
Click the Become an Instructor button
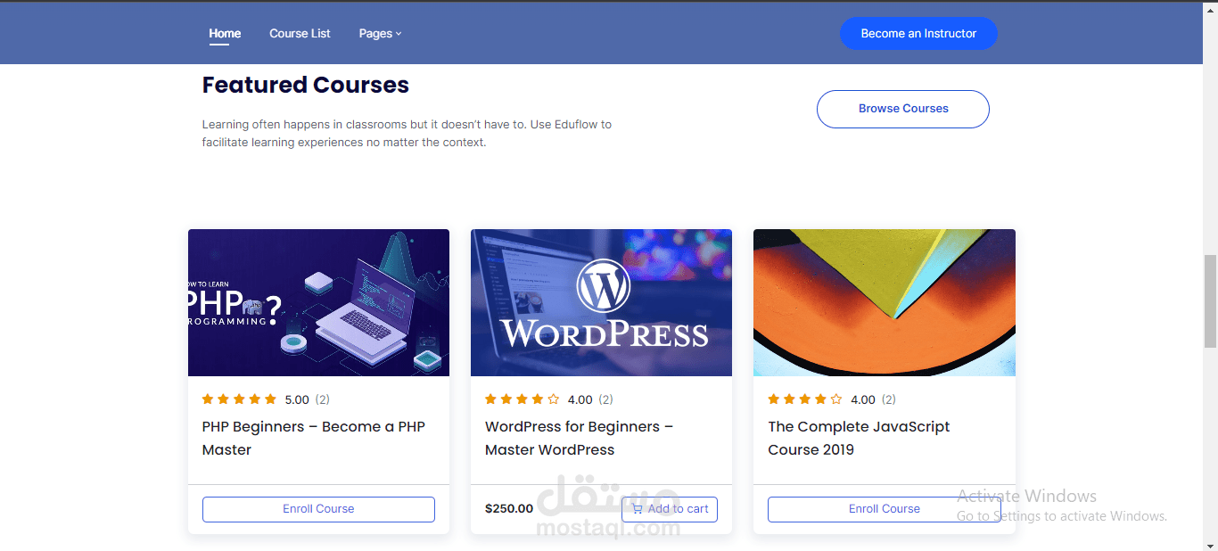point(918,34)
